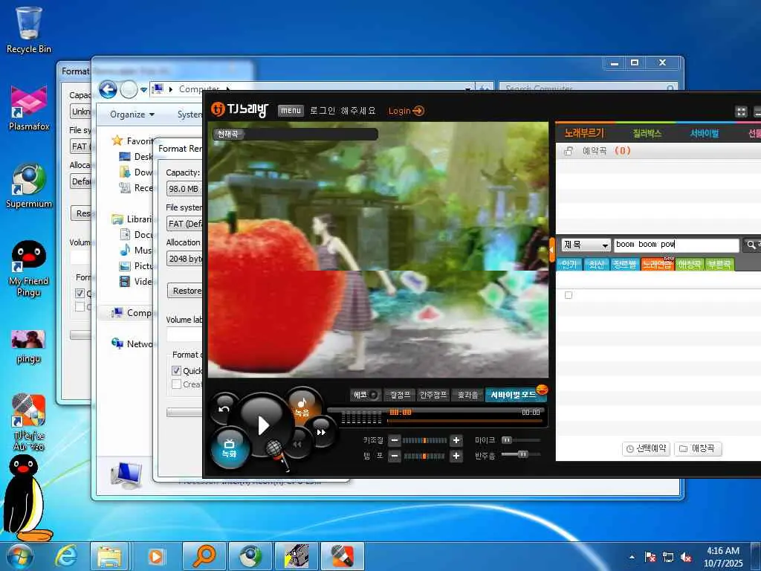Select the 애창곡 category tab
Image resolution: width=761 pixels, height=571 pixels.
689,264
